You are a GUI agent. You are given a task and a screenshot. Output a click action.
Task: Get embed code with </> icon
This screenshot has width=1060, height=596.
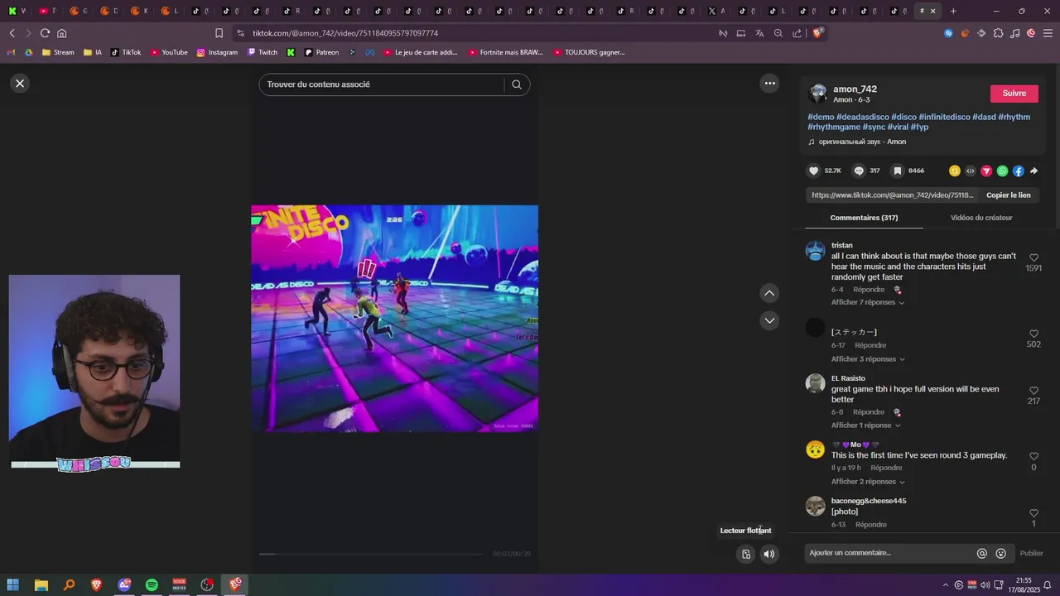971,171
